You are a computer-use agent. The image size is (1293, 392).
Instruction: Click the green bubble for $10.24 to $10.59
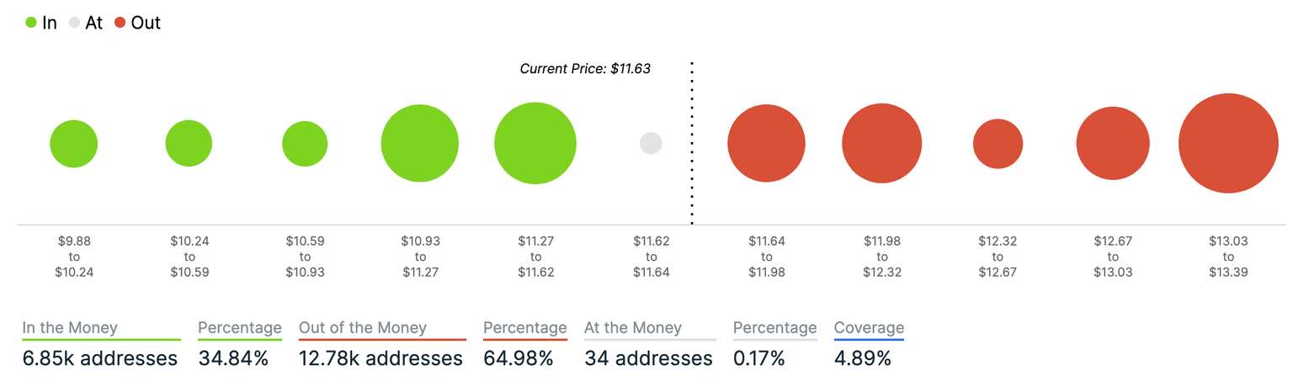tap(189, 143)
